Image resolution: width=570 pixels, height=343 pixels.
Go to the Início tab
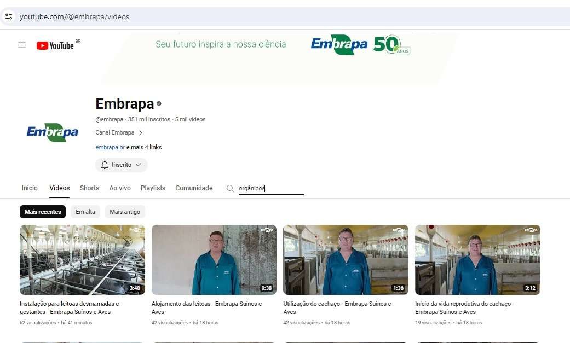[30, 188]
